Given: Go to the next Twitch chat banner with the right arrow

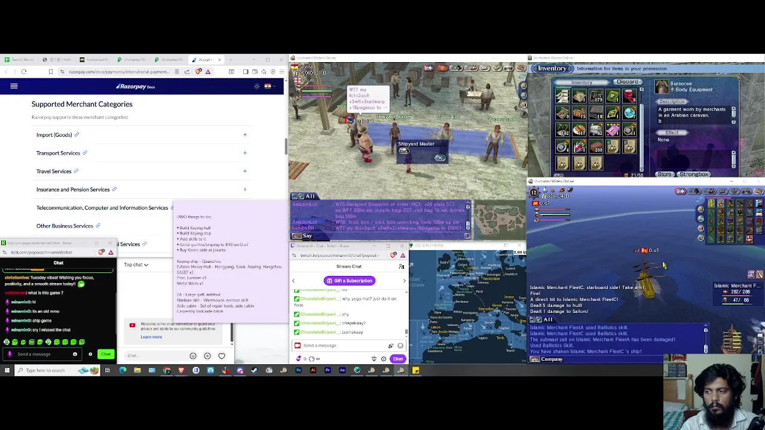Looking at the screenshot, I should (404, 281).
